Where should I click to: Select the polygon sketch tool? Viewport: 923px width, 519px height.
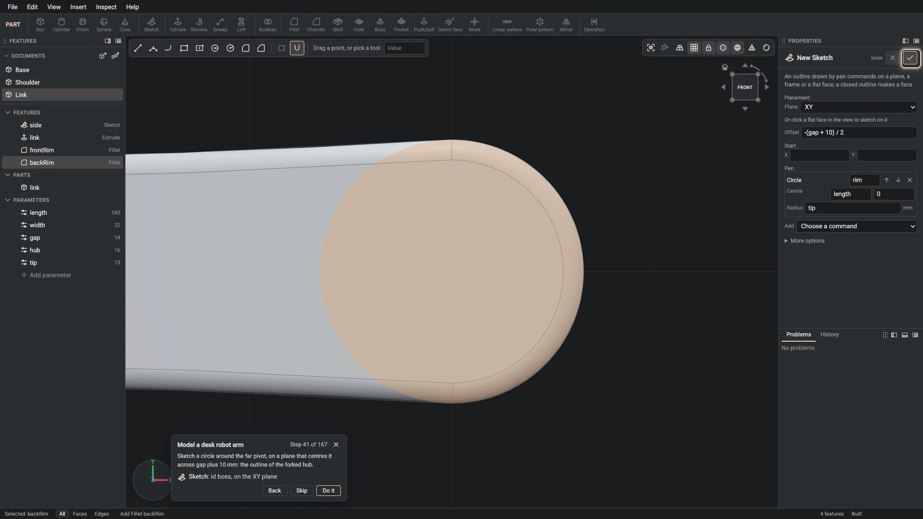[x=230, y=48]
